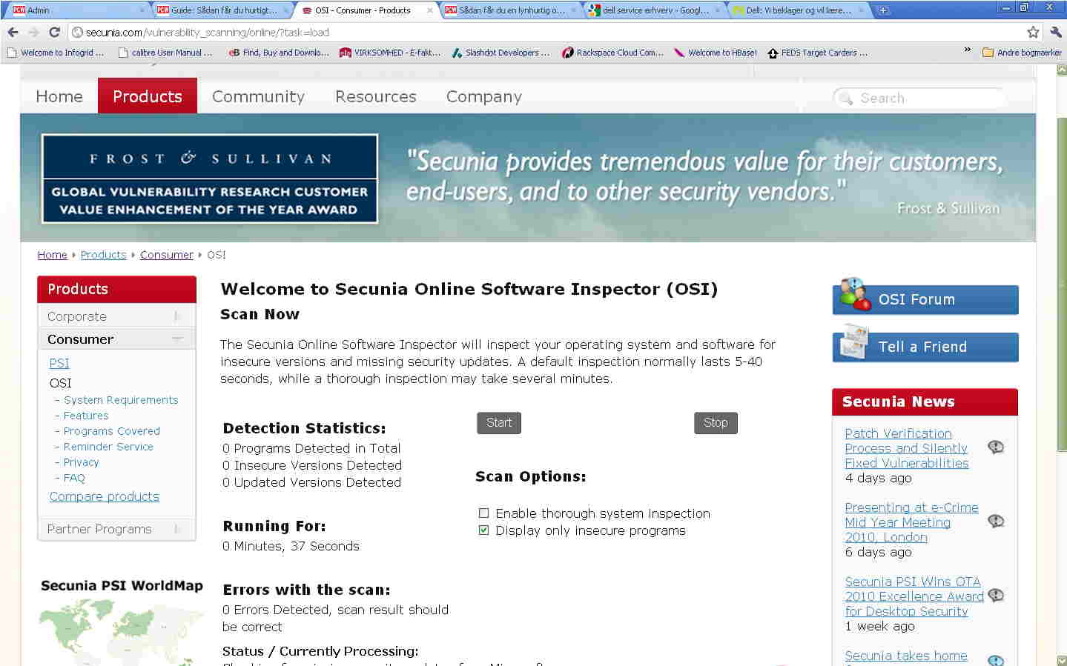Read the Secunia PSI Wins OTA article
Screen dimensions: 1067x666
click(914, 596)
